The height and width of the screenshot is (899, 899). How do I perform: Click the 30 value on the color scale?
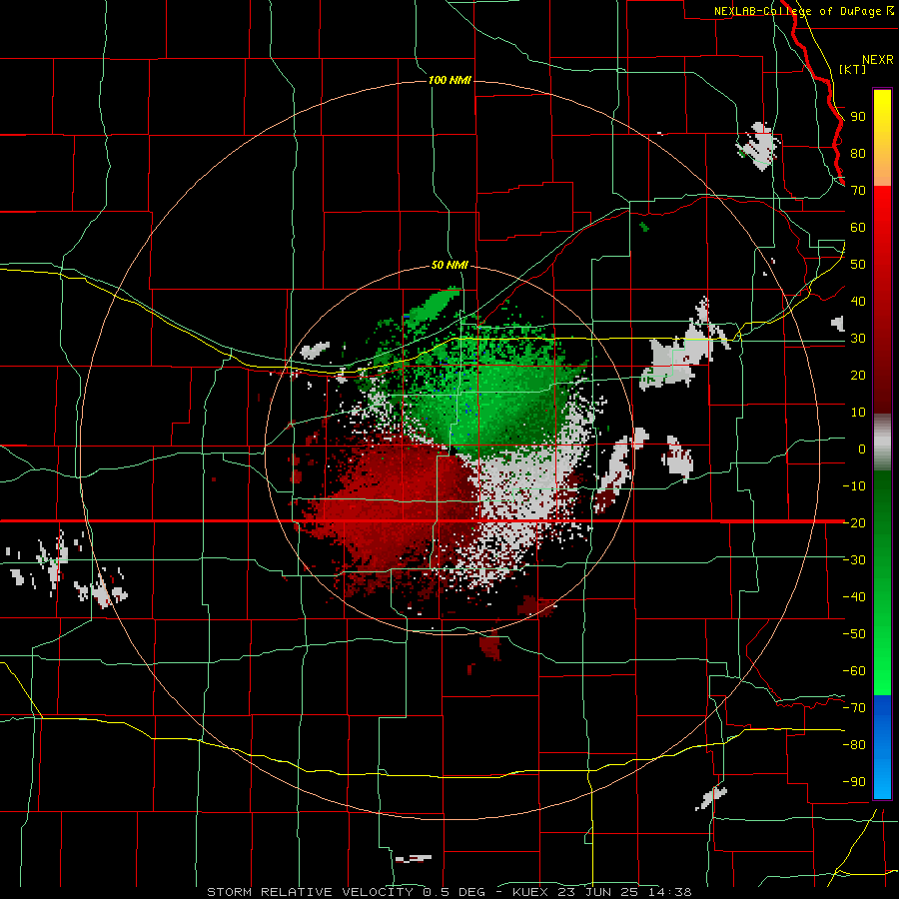[x=858, y=339]
